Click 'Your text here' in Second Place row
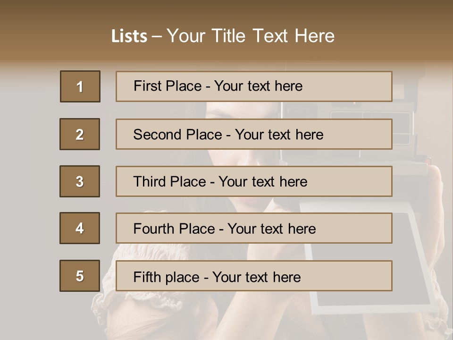The height and width of the screenshot is (340, 453). (279, 135)
